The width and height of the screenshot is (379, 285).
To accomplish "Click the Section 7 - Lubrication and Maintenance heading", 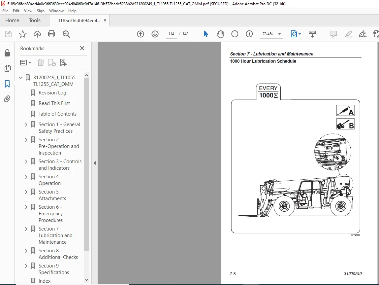I will pos(271,54).
